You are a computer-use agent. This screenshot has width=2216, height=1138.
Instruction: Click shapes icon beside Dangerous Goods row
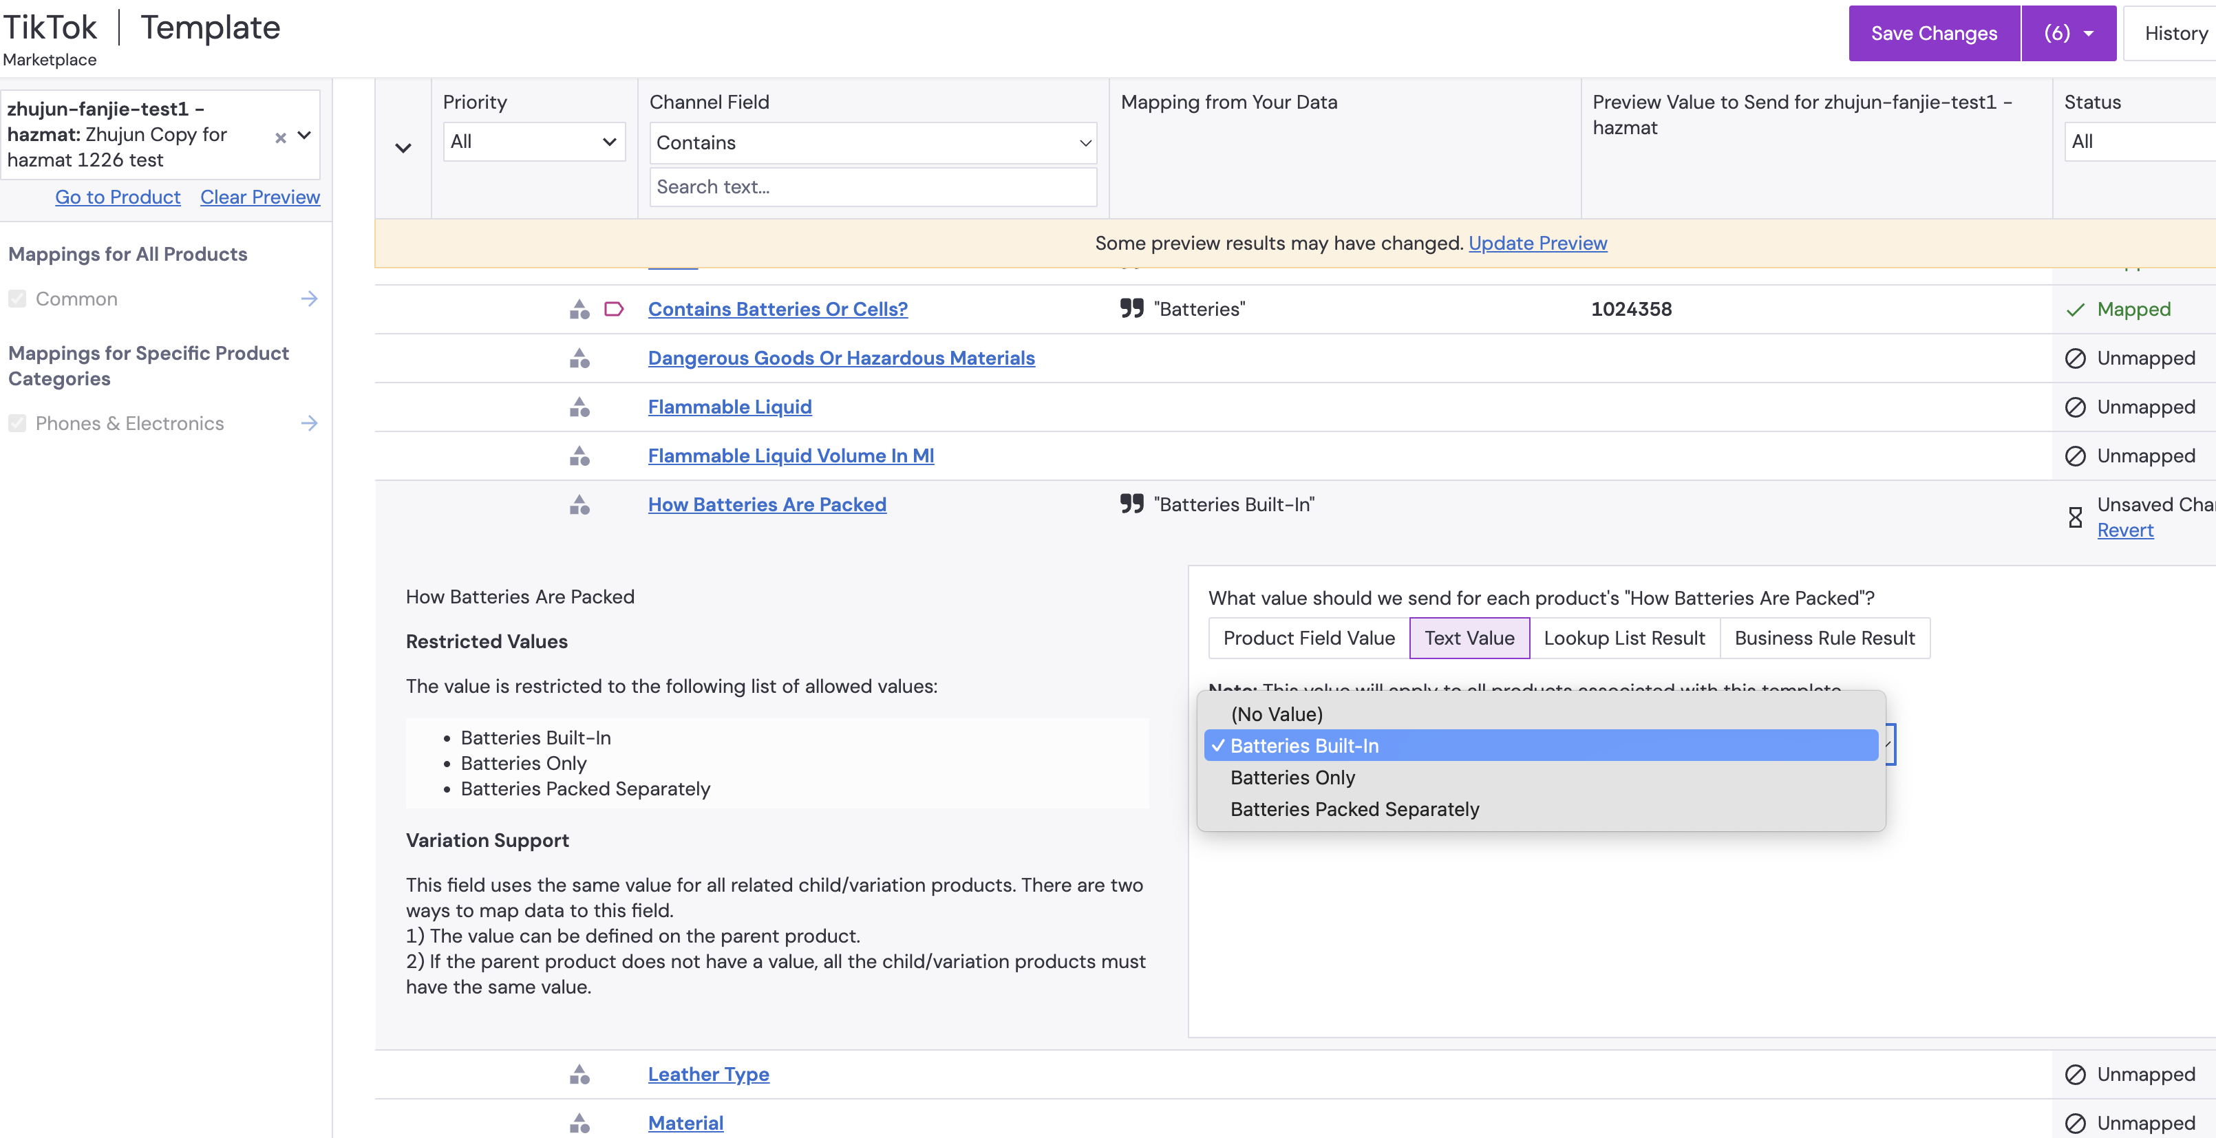579,358
